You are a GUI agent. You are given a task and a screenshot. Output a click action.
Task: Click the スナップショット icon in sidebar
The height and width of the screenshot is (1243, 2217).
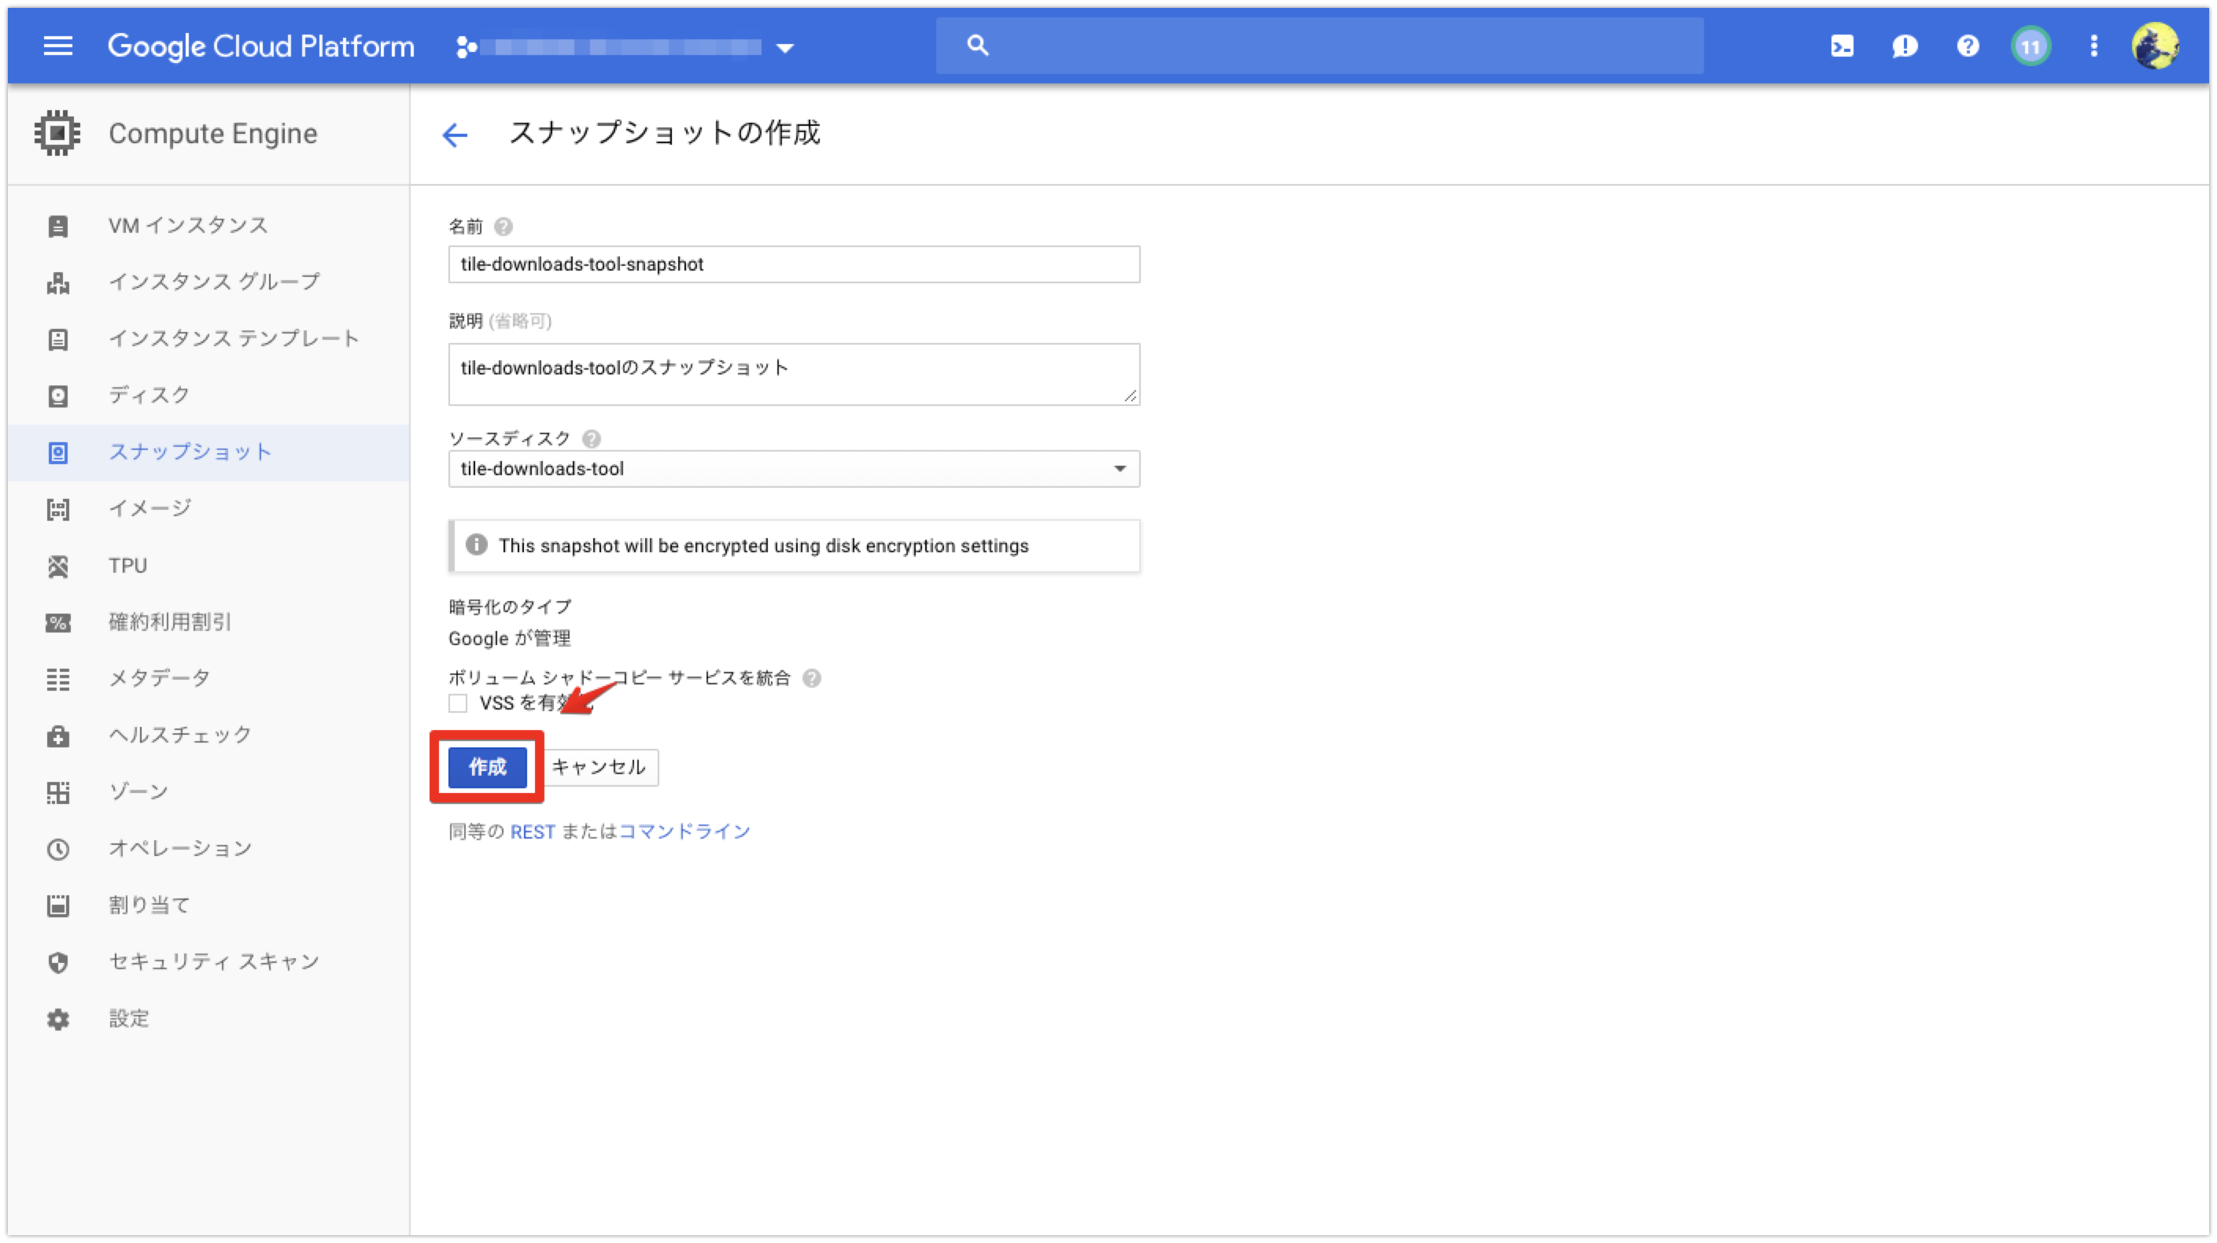(58, 451)
